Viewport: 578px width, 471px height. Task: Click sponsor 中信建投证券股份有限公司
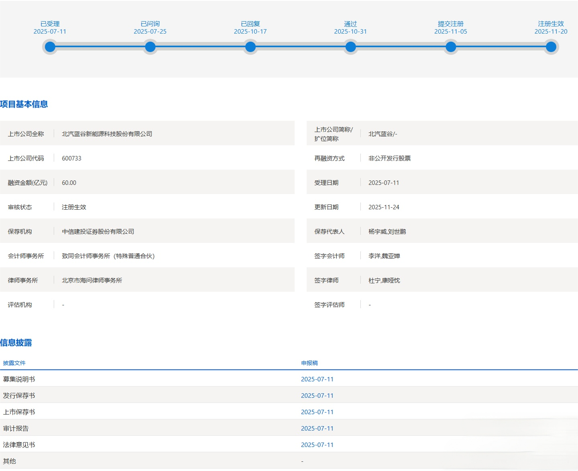pyautogui.click(x=98, y=232)
